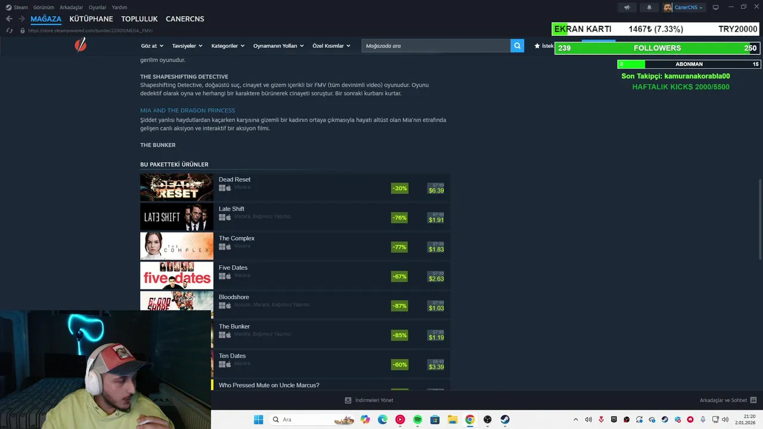Open Copilot from the taskbar

365,419
